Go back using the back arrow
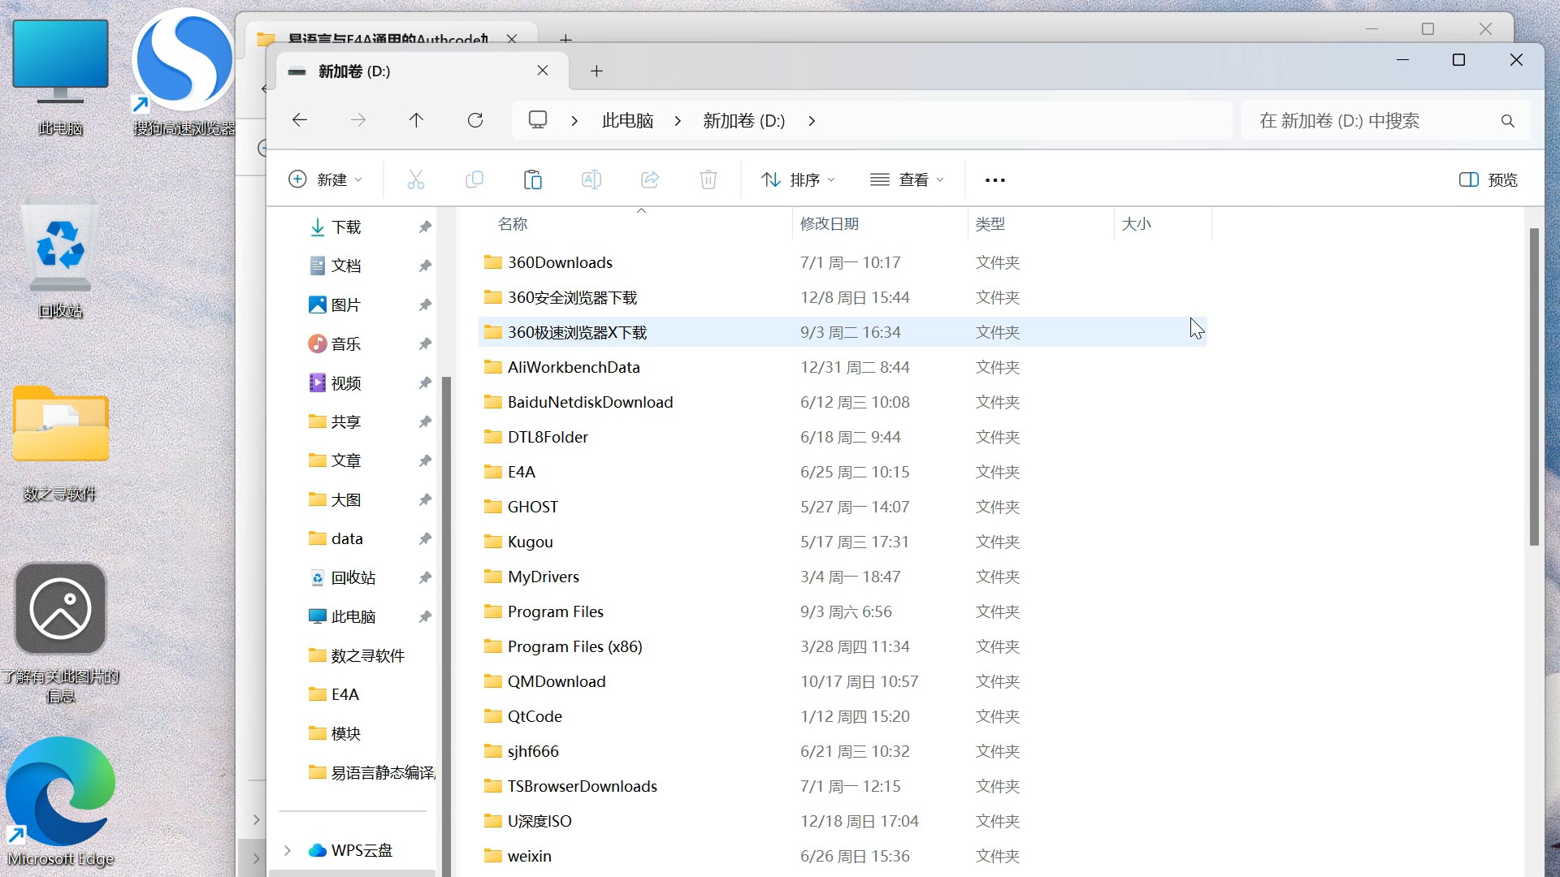Image resolution: width=1560 pixels, height=877 pixels. 300,120
